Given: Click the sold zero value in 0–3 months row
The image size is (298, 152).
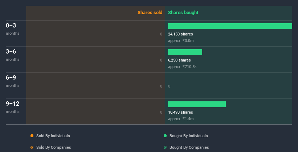Looking at the screenshot, I should (x=161, y=34).
